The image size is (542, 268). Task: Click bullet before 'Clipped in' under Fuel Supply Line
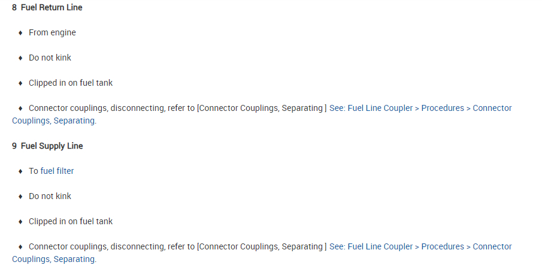(20, 222)
